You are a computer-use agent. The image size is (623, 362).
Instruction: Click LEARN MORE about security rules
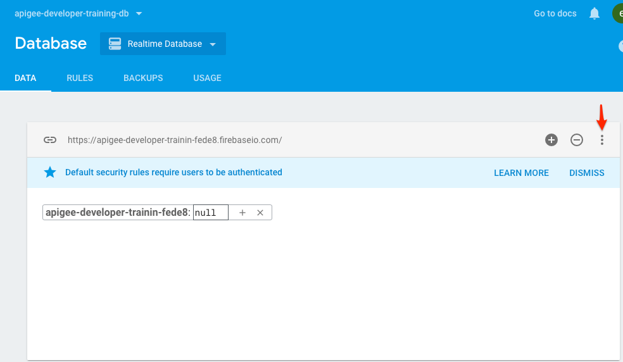coord(521,173)
